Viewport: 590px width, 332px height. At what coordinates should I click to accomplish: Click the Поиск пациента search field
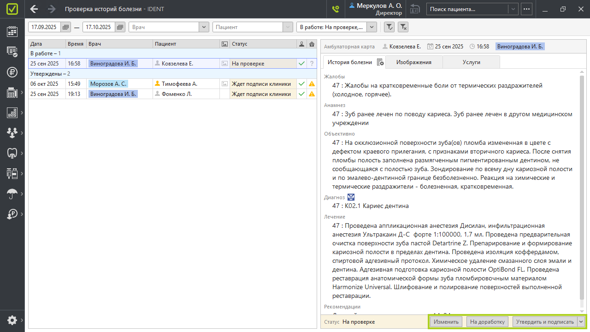467,9
